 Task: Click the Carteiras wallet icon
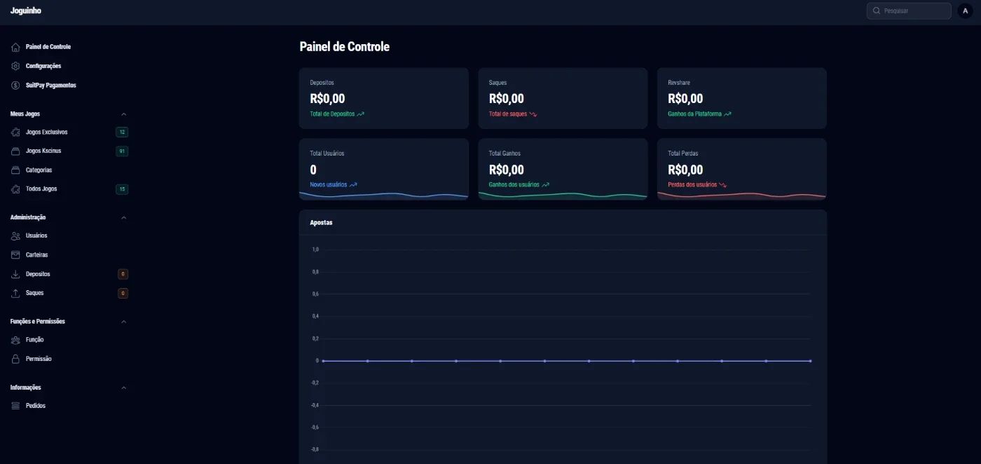coord(15,255)
